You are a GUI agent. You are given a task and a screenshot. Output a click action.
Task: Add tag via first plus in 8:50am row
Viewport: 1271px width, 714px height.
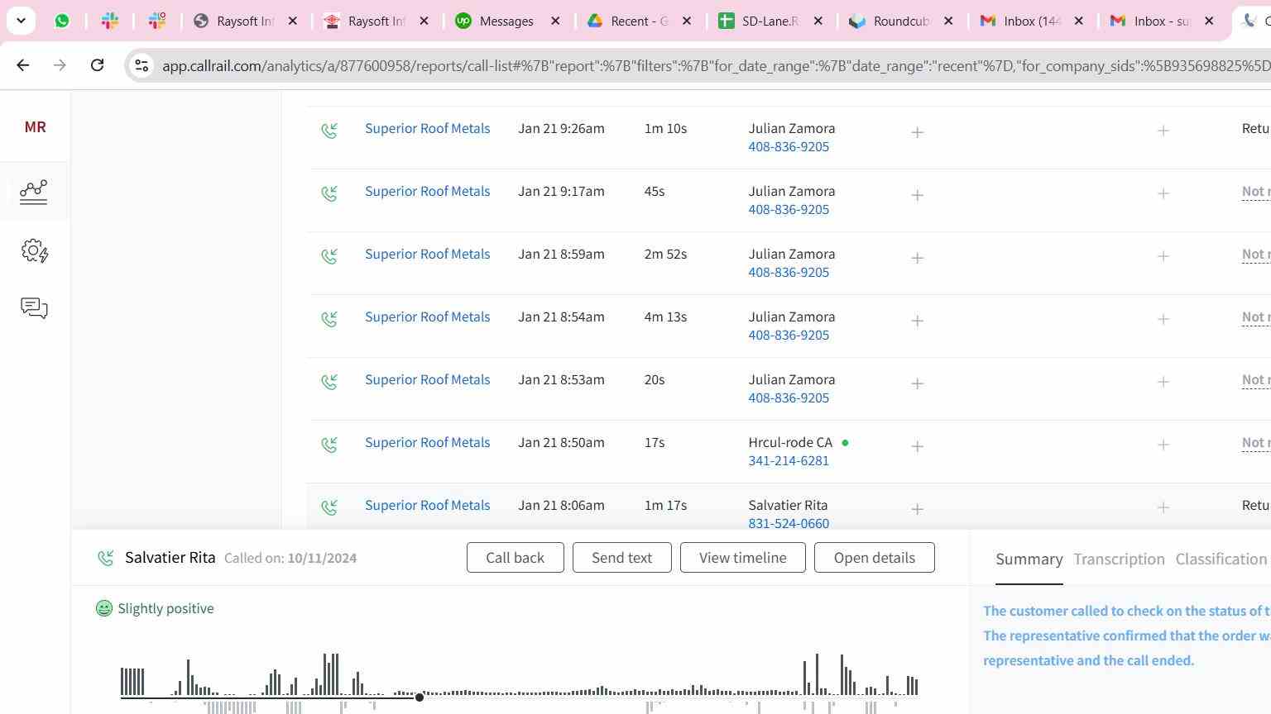click(917, 446)
